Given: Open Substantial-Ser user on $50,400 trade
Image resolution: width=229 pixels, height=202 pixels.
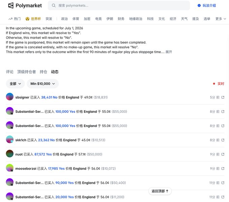Looking at the screenshot, I should 29,183.
